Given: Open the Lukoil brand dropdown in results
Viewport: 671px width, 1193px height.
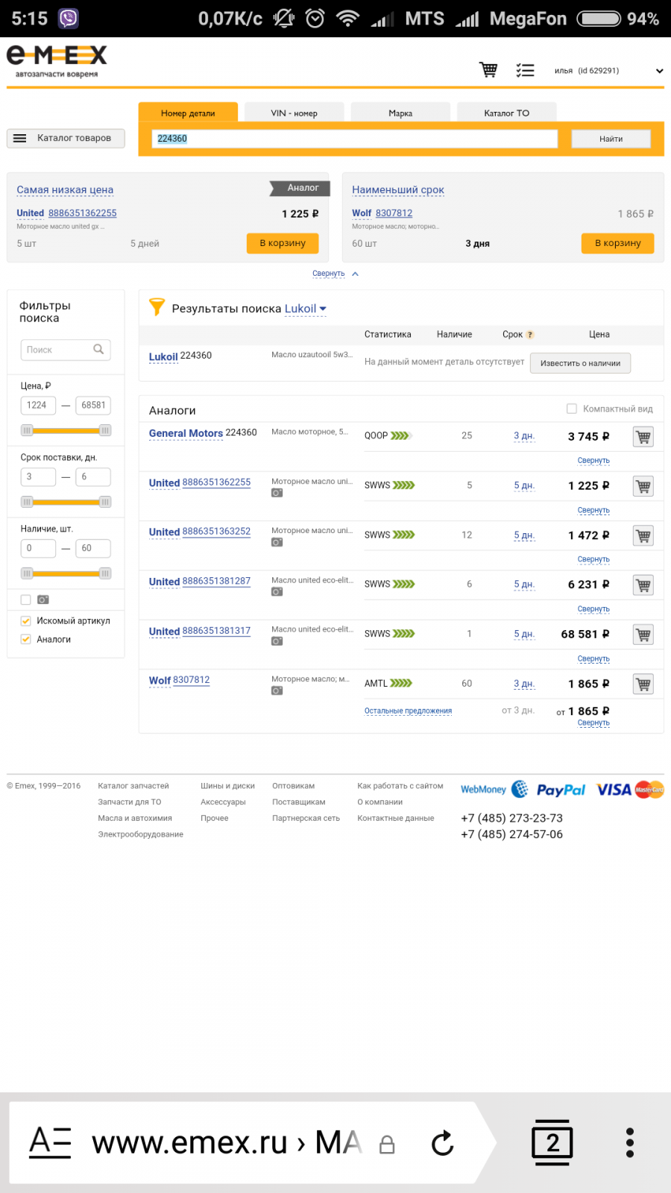Looking at the screenshot, I should click(x=306, y=309).
